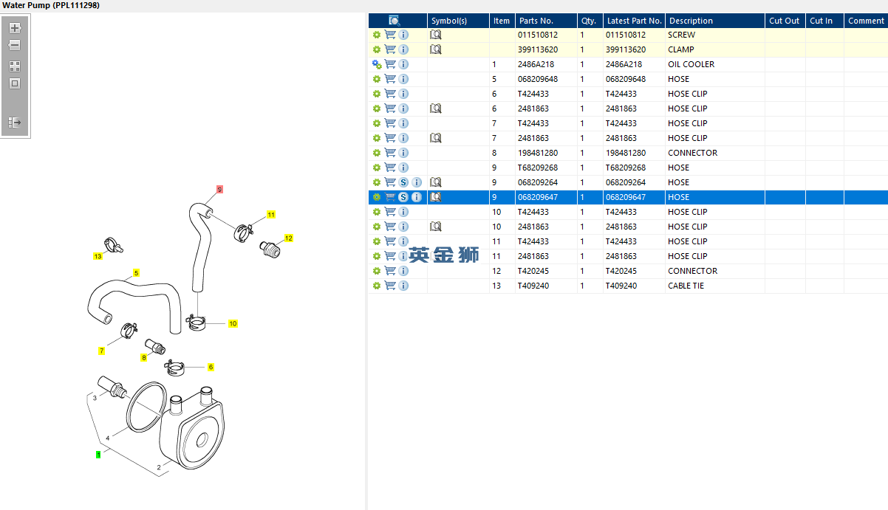Sort by Qty. column header
This screenshot has height=510, width=888.
click(590, 21)
